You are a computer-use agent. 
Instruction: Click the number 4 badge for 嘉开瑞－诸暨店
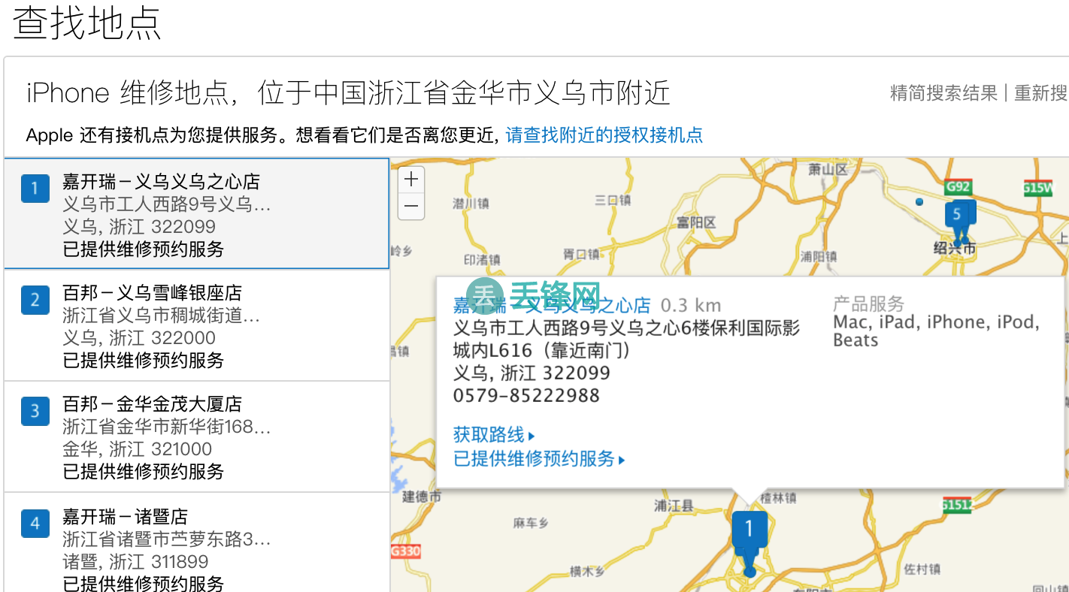coord(35,523)
